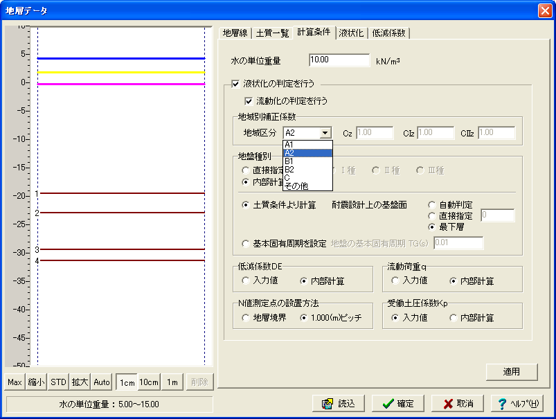Click the 適用 apply button
This screenshot has height=419, width=556.
511,372
